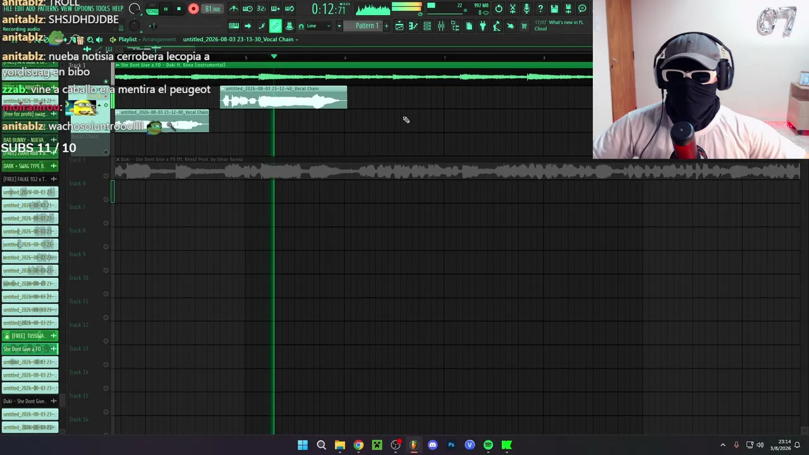Open the EDIT menu
The image size is (809, 455).
coord(20,9)
